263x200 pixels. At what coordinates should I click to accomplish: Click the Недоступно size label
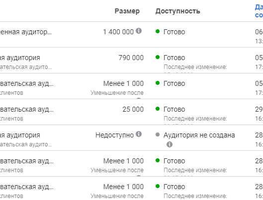point(114,135)
